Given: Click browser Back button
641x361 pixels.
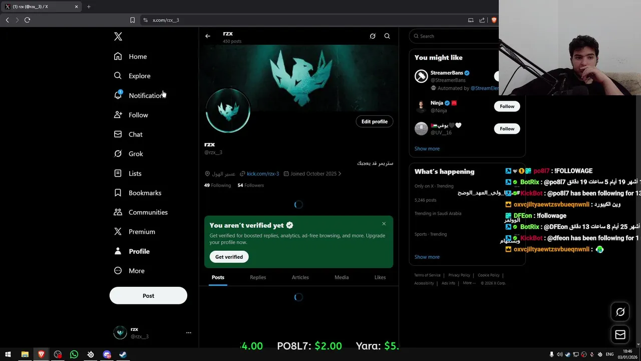Looking at the screenshot, I should [x=7, y=20].
